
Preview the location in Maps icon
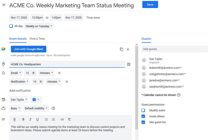pos(129,64)
